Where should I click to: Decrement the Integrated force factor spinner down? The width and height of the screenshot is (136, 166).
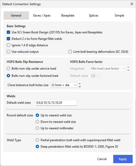coord(129,70)
